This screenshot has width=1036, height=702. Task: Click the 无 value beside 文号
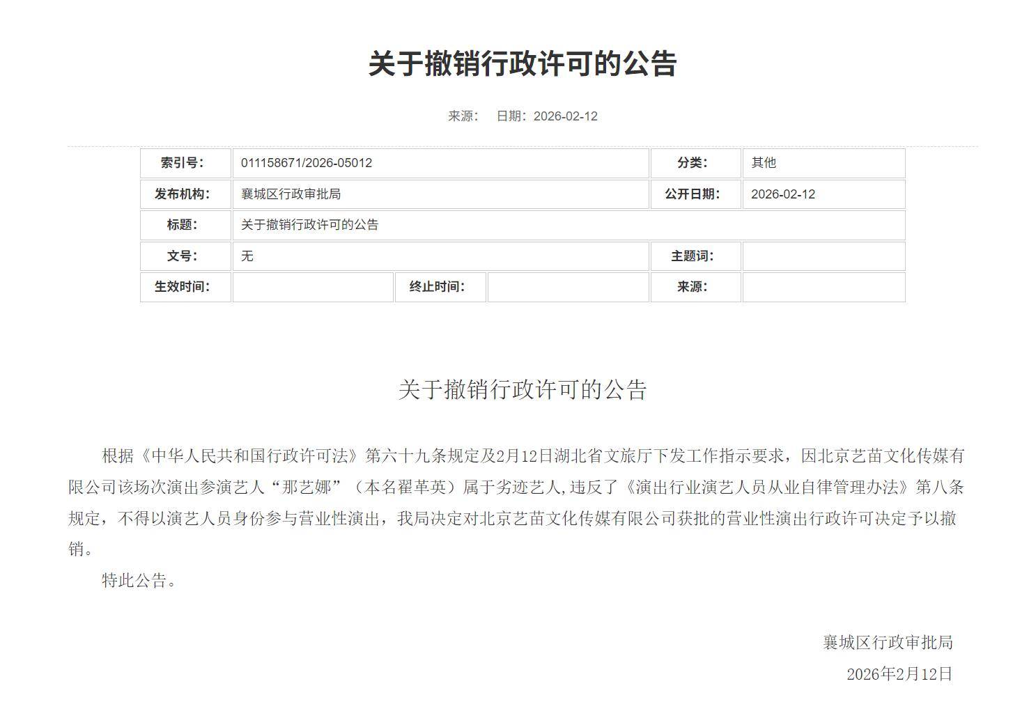pos(247,256)
